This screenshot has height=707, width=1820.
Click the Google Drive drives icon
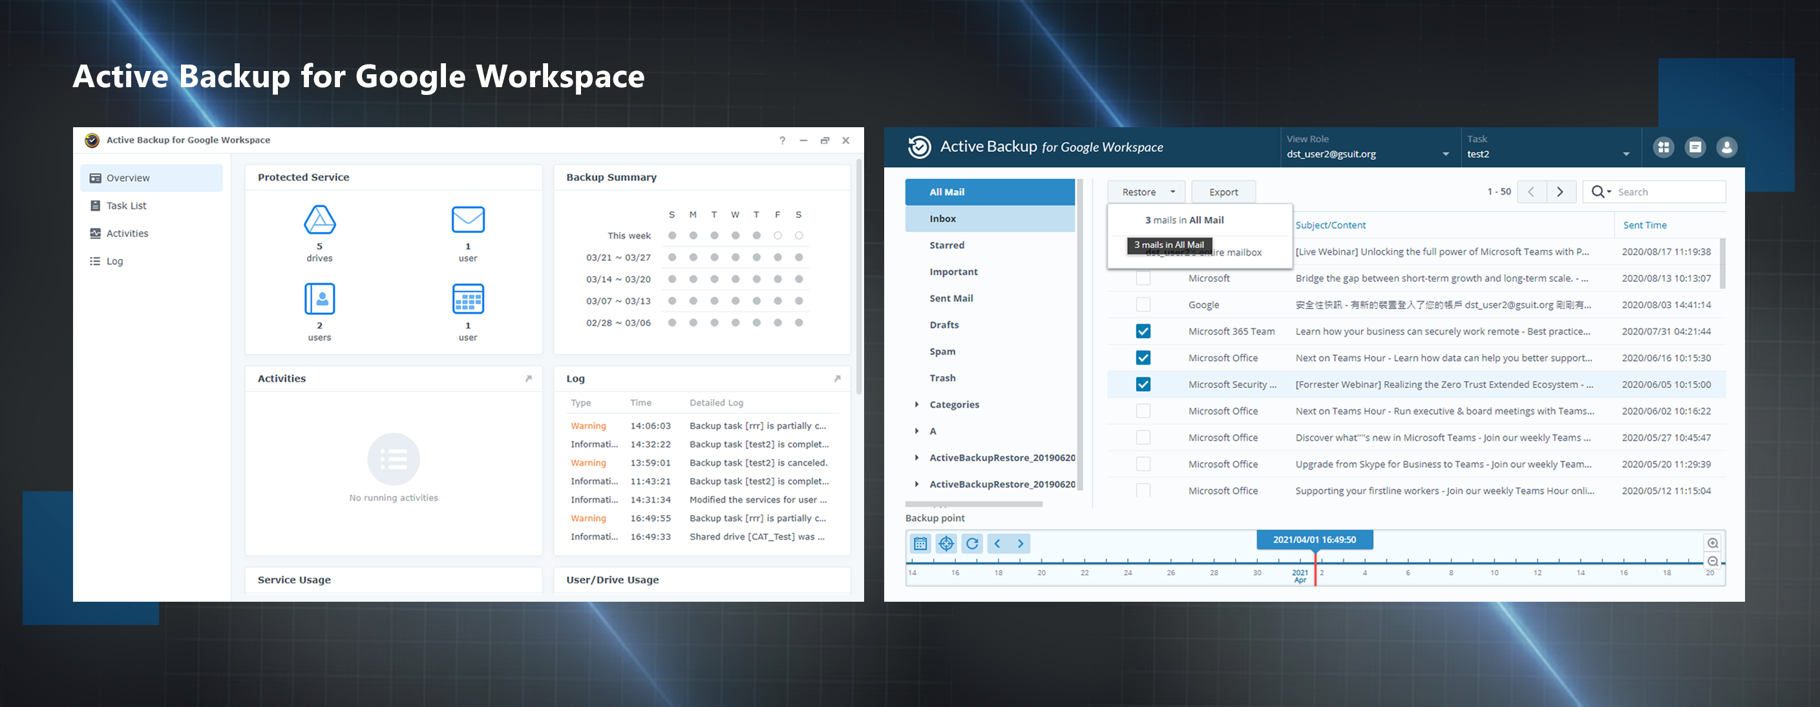point(319,220)
